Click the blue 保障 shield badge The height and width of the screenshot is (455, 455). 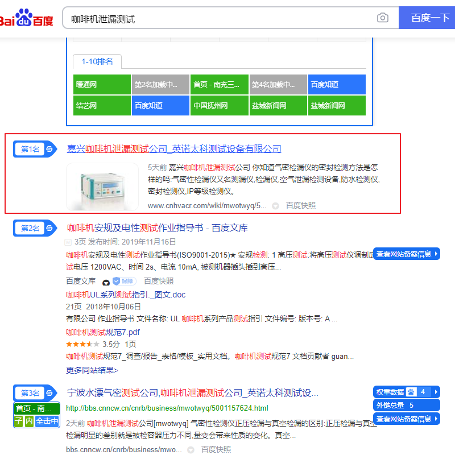pos(123,281)
